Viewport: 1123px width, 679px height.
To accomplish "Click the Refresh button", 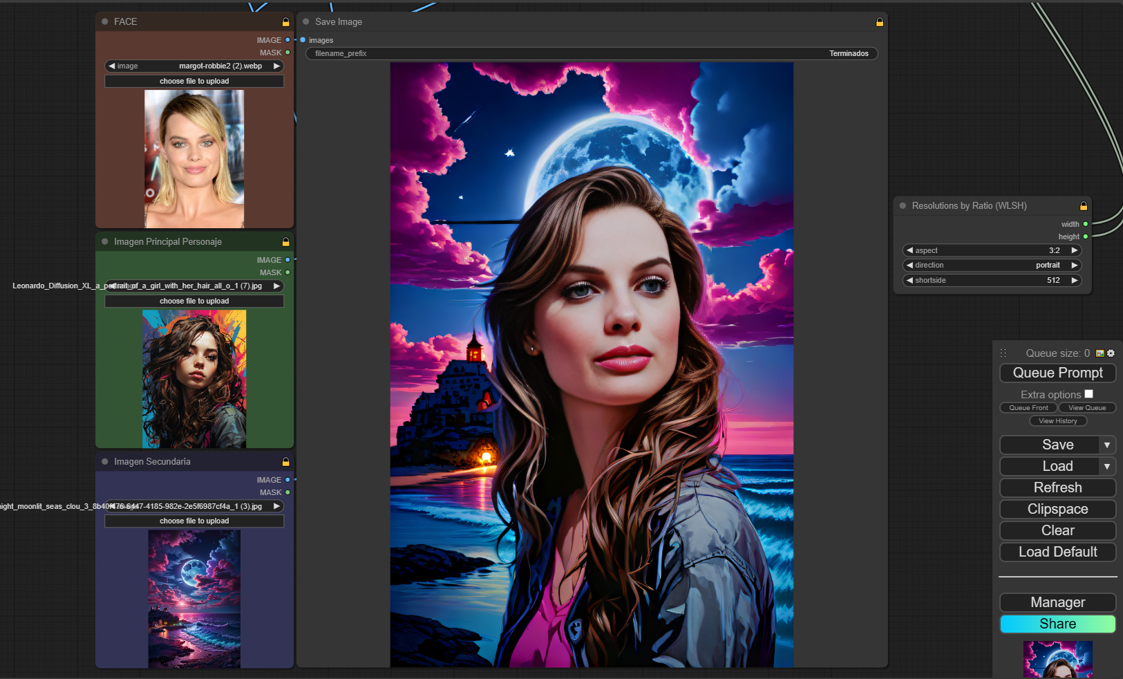I will [x=1058, y=488].
